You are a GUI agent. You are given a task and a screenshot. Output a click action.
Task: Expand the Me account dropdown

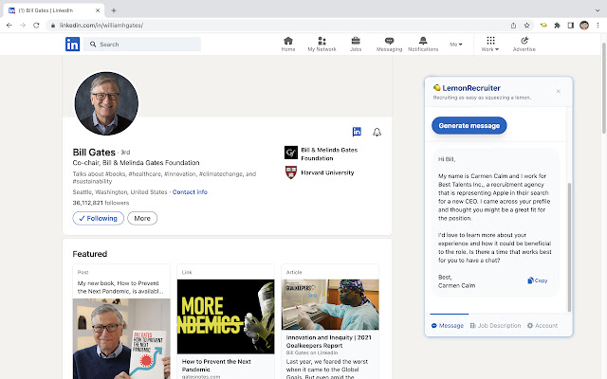tap(456, 44)
